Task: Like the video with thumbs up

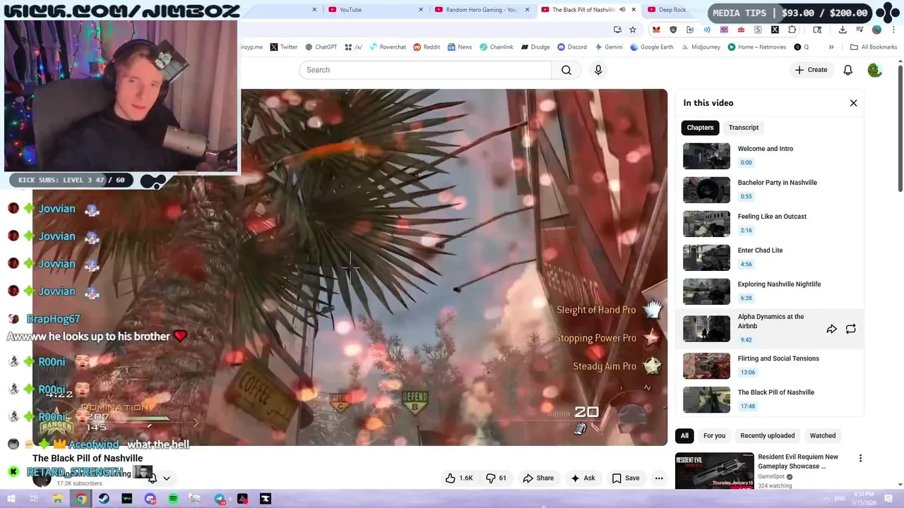Action: (x=459, y=478)
